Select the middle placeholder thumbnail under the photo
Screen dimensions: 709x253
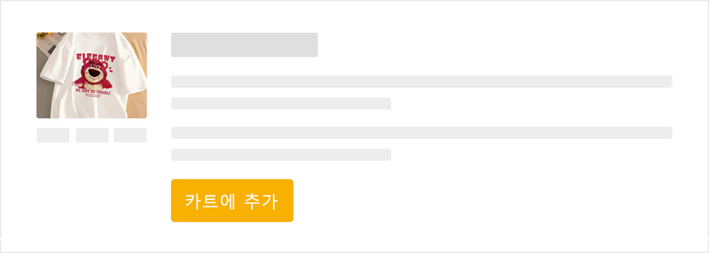[x=92, y=135]
